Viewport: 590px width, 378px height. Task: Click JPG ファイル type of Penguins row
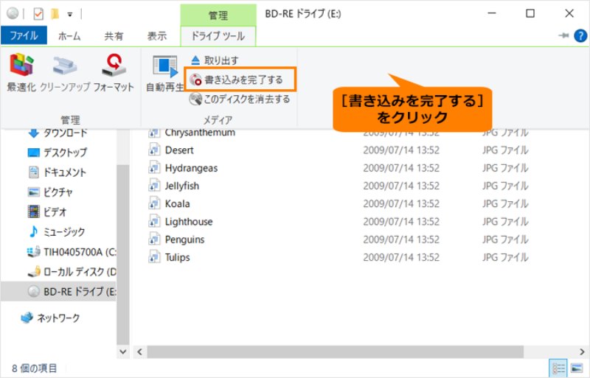coord(505,239)
